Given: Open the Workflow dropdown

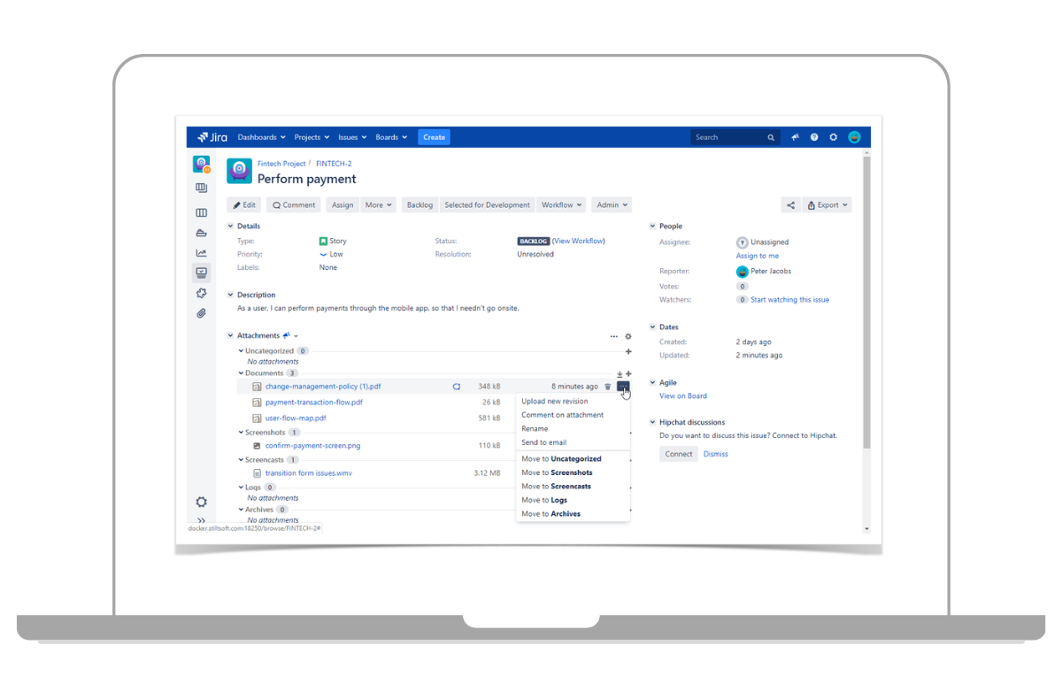Looking at the screenshot, I should (562, 205).
